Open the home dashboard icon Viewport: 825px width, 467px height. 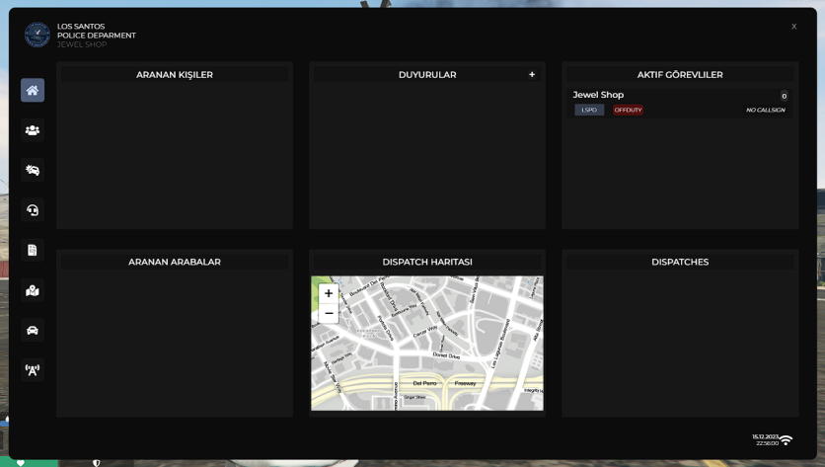point(33,90)
